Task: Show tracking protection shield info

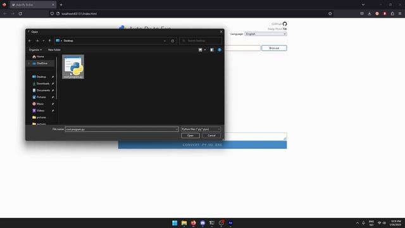Action: coord(52,14)
